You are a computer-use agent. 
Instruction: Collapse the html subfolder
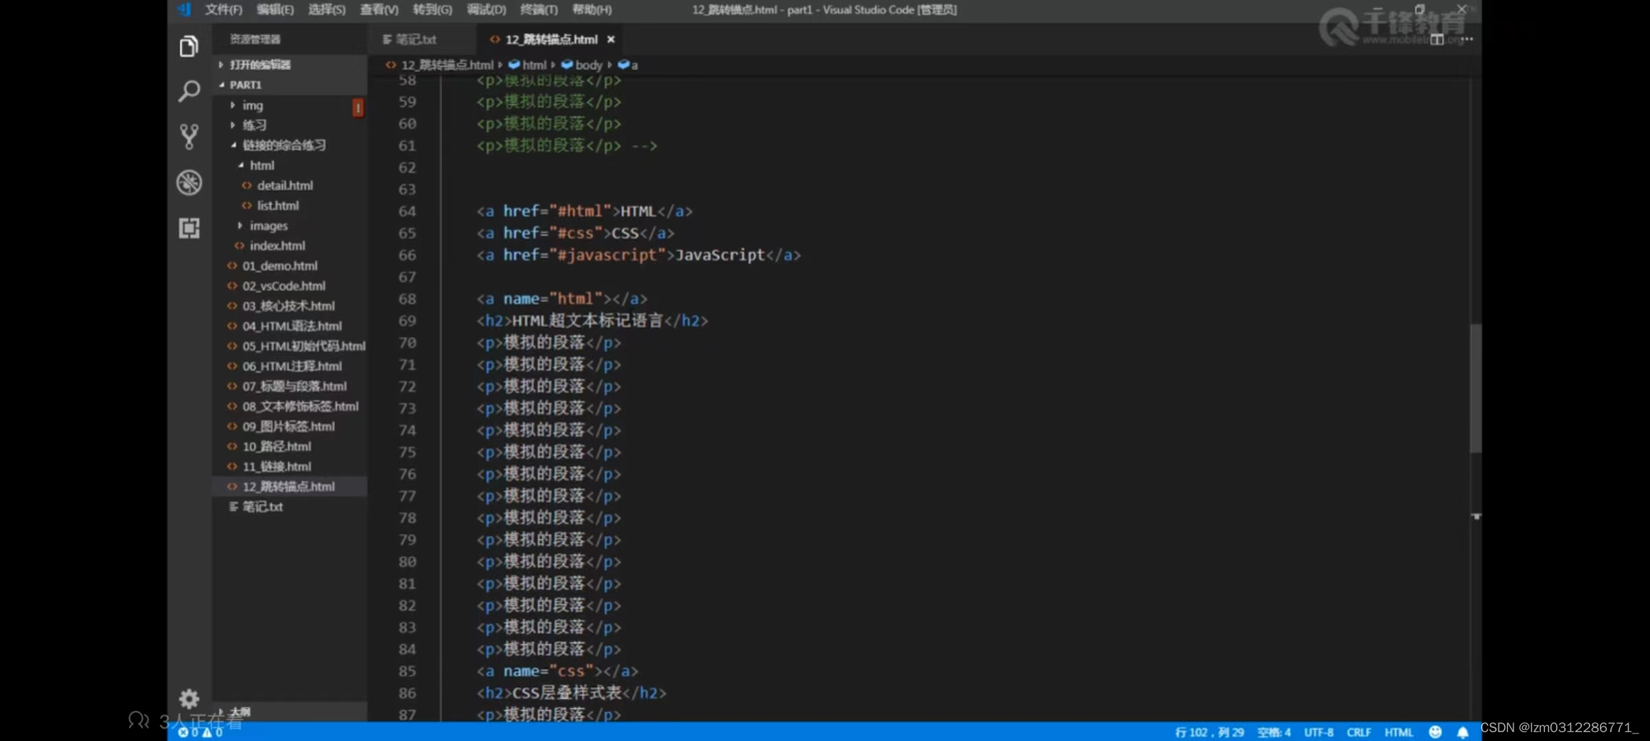(x=290, y=165)
